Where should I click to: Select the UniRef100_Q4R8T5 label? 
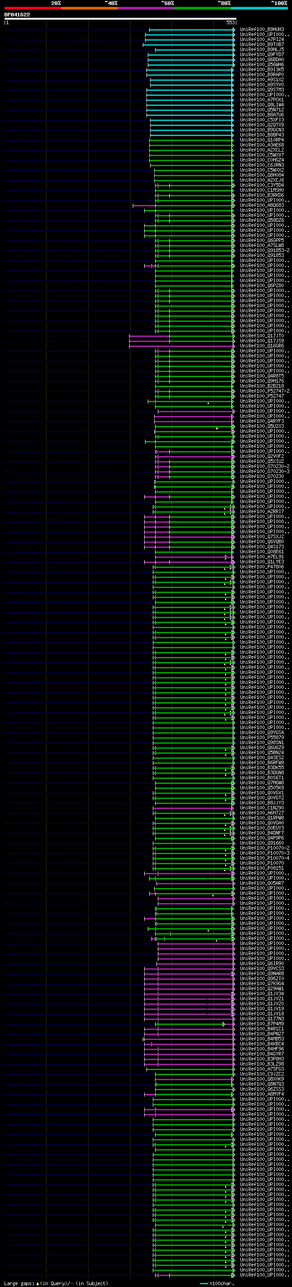pos(262,376)
